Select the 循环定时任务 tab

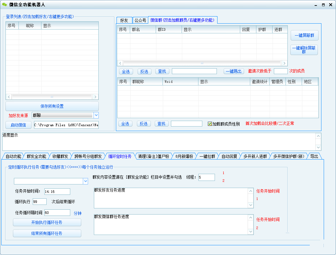(x=120, y=156)
